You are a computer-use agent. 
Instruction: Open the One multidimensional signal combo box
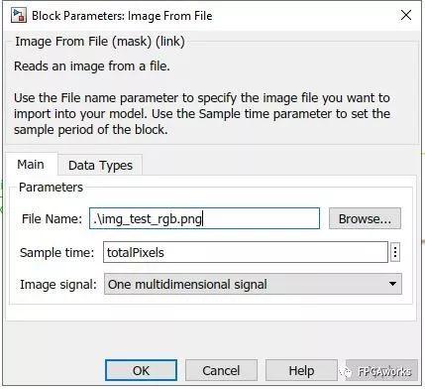253,284
